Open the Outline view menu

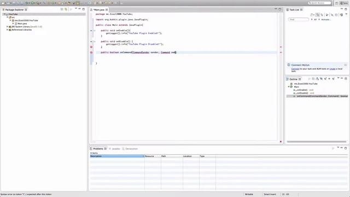click(338, 78)
